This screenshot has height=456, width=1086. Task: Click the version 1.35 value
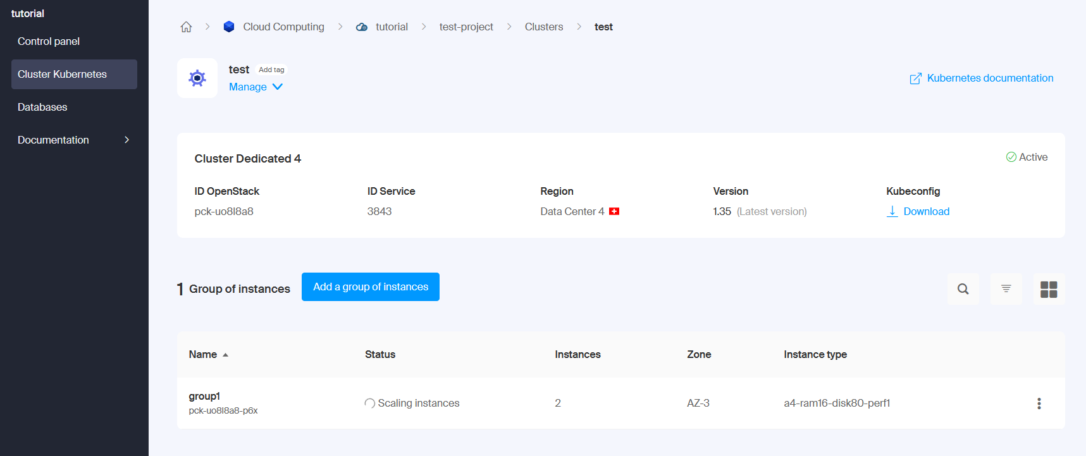pyautogui.click(x=722, y=211)
